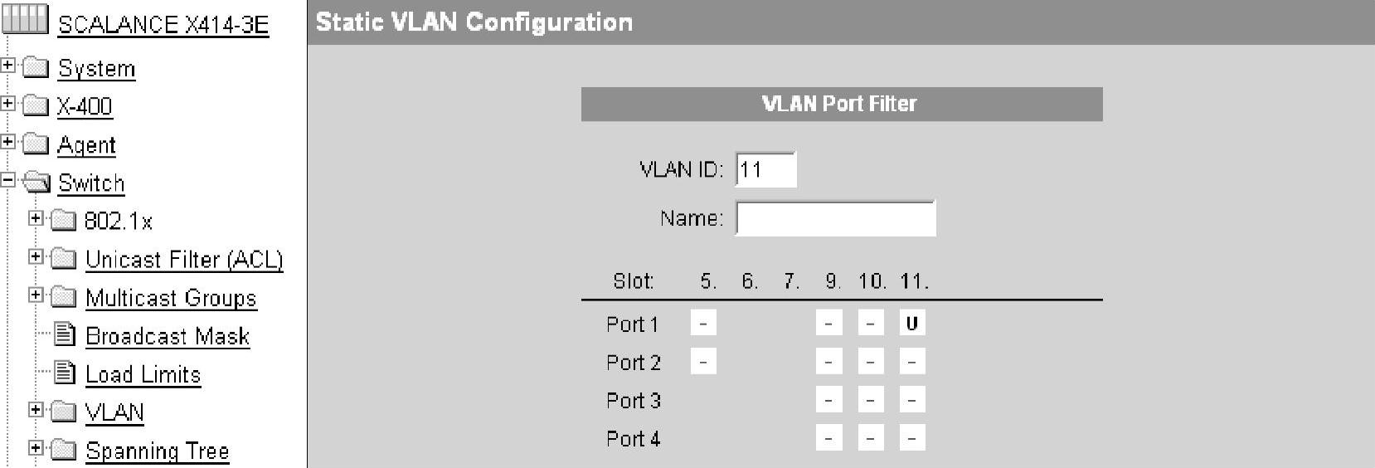Image resolution: width=1375 pixels, height=468 pixels.
Task: Click the VLAN ID input field
Action: [765, 169]
